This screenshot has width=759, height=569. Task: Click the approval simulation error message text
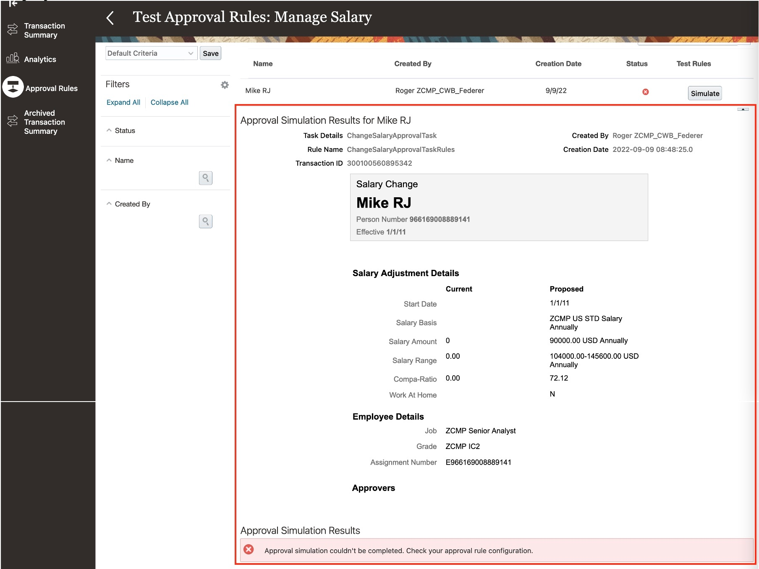click(x=398, y=551)
